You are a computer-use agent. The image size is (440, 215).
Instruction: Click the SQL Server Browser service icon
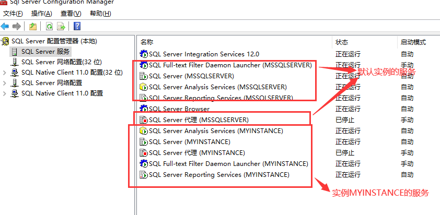[x=144, y=109]
